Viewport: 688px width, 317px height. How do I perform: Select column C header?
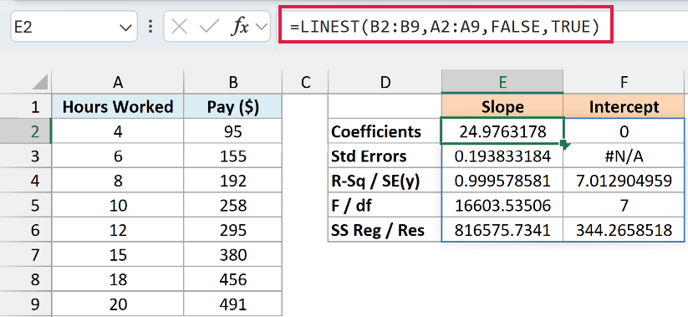(305, 82)
